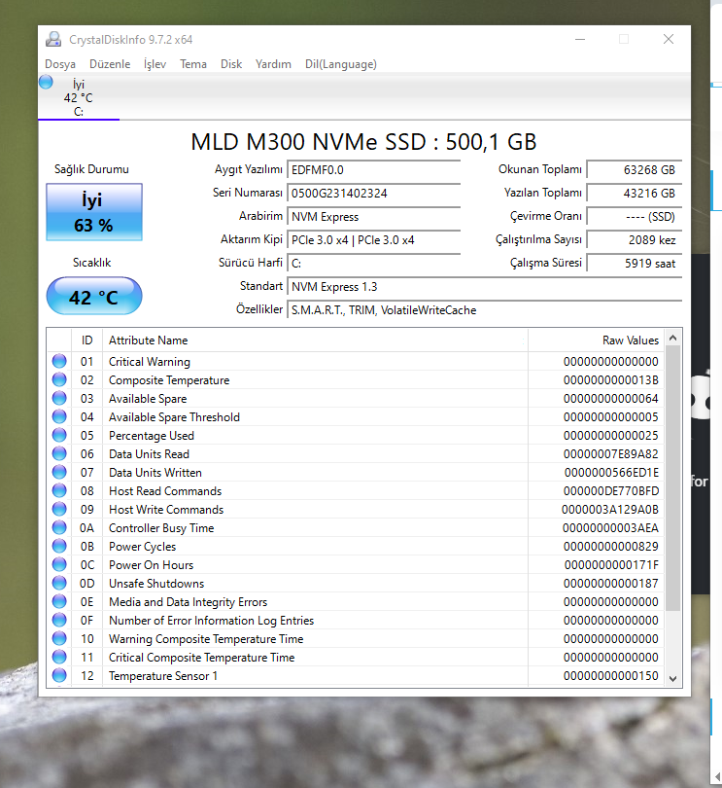
Task: Open the Disk menu
Action: point(231,64)
